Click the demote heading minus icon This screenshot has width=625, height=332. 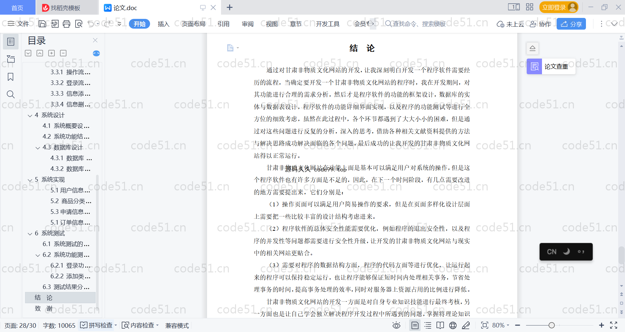point(63,53)
